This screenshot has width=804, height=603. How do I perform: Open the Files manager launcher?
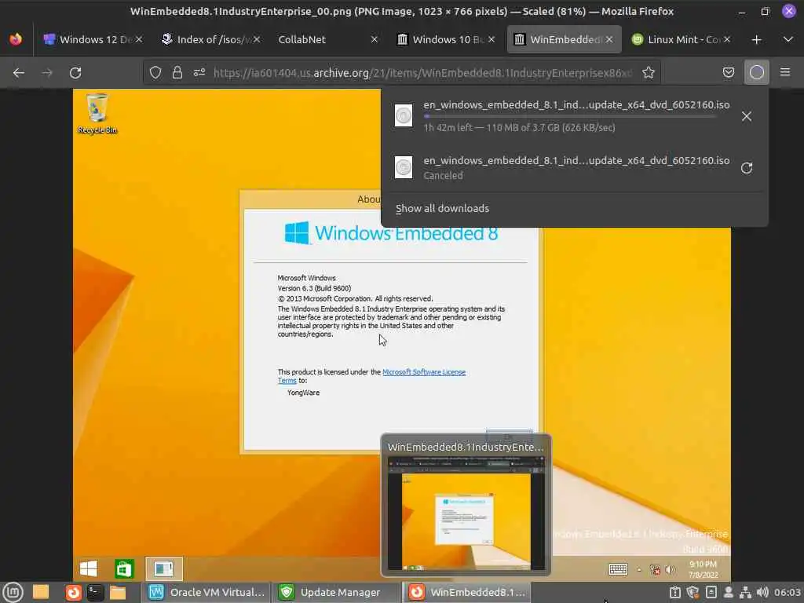tap(118, 592)
